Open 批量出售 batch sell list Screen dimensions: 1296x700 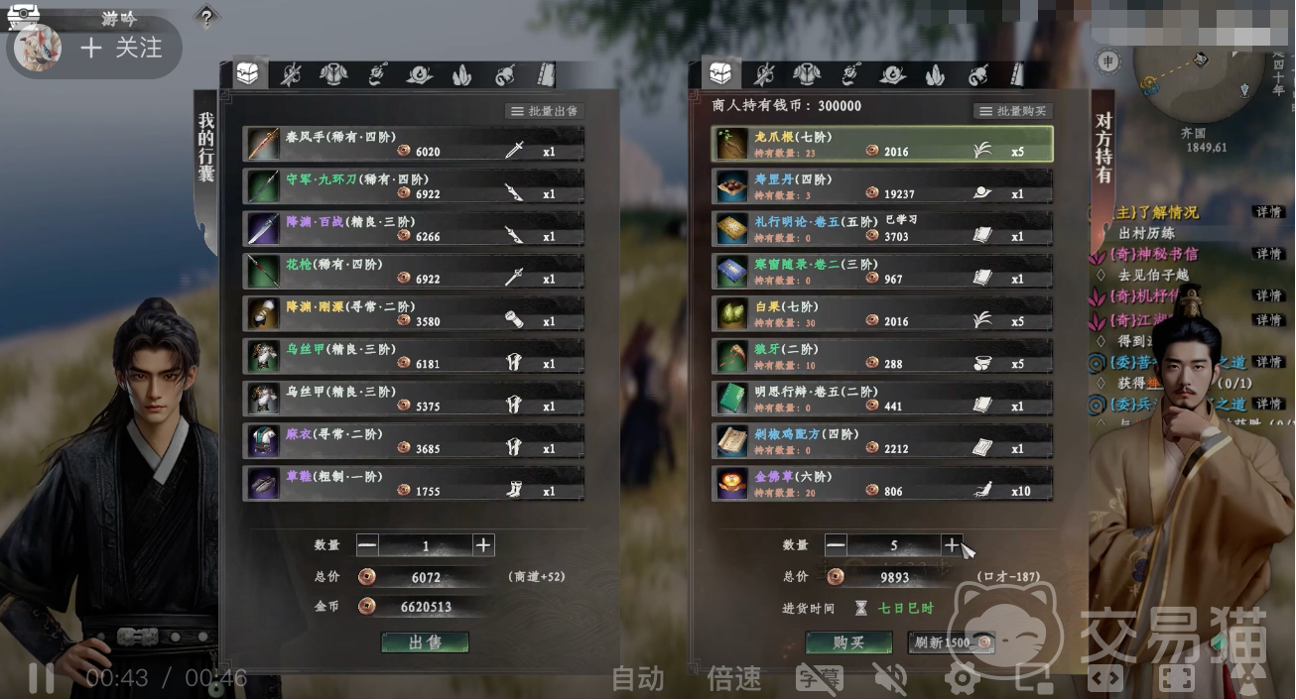coord(544,111)
